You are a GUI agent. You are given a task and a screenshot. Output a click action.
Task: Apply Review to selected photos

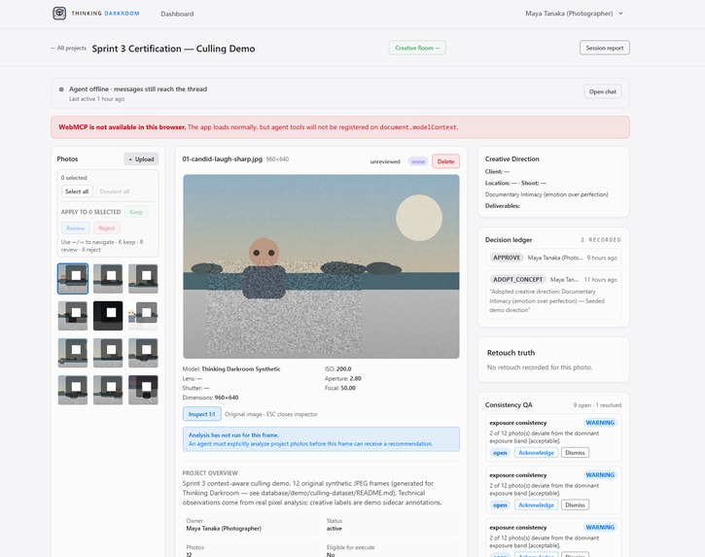pos(76,227)
